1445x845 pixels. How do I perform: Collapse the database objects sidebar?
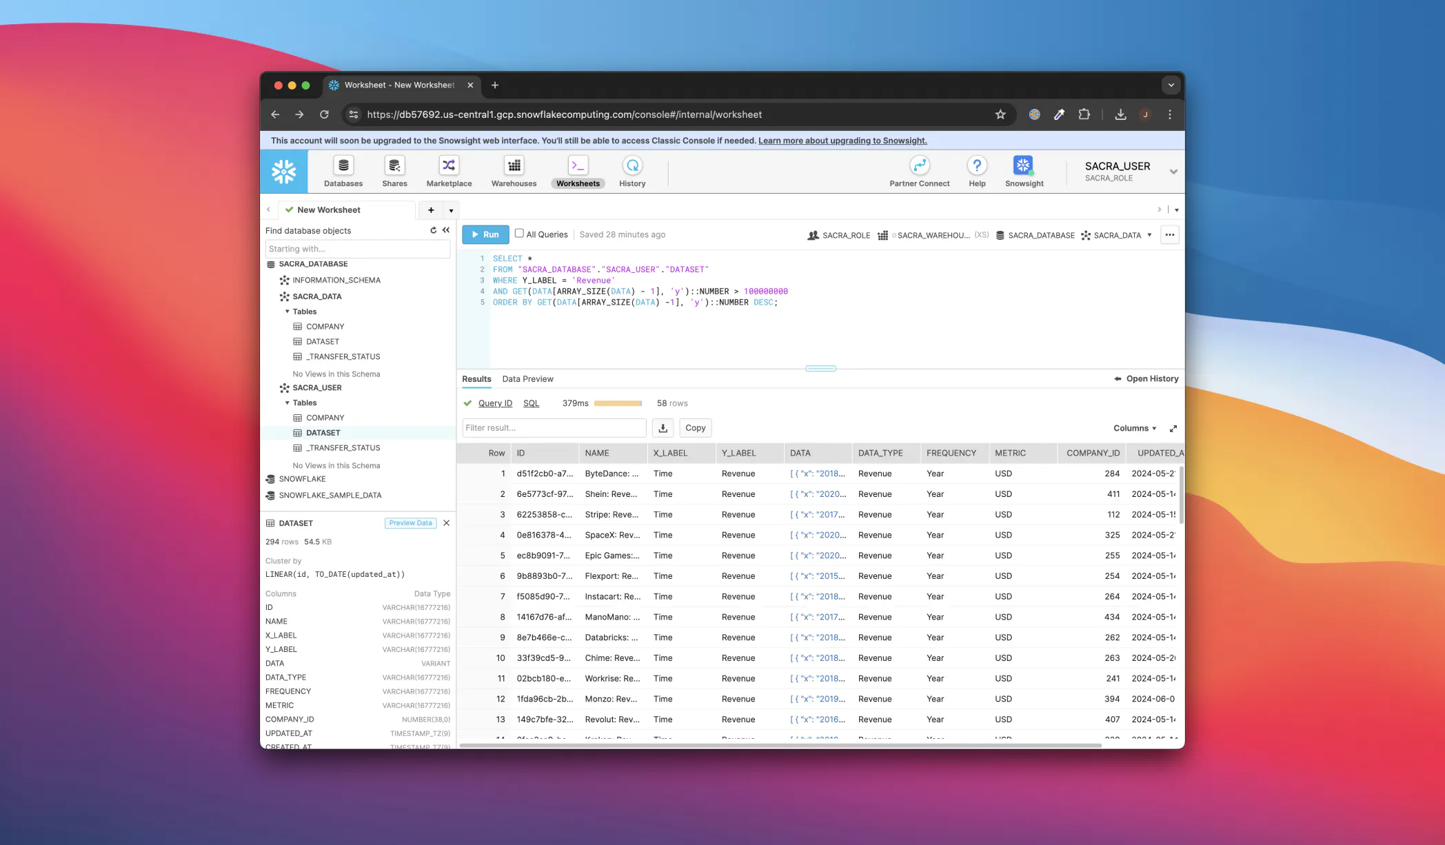(x=445, y=230)
